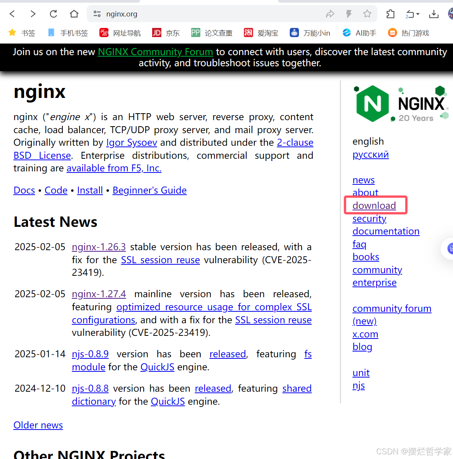This screenshot has width=453, height=459.
Task: Open the AI助手 bookmark
Action: pos(359,33)
